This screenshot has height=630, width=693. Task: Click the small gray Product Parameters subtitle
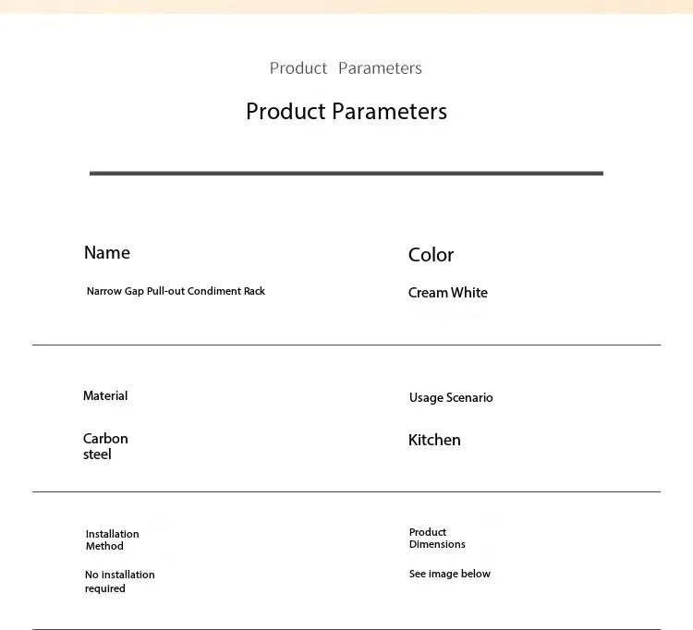click(x=346, y=68)
